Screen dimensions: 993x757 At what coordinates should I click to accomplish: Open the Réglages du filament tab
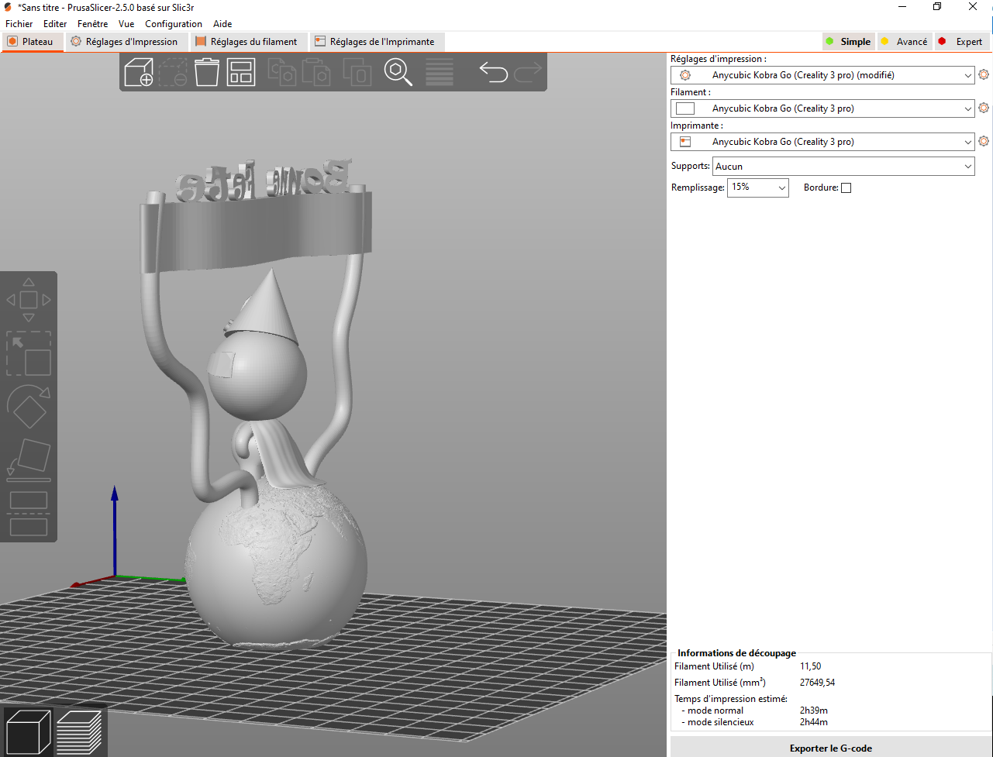click(x=247, y=42)
